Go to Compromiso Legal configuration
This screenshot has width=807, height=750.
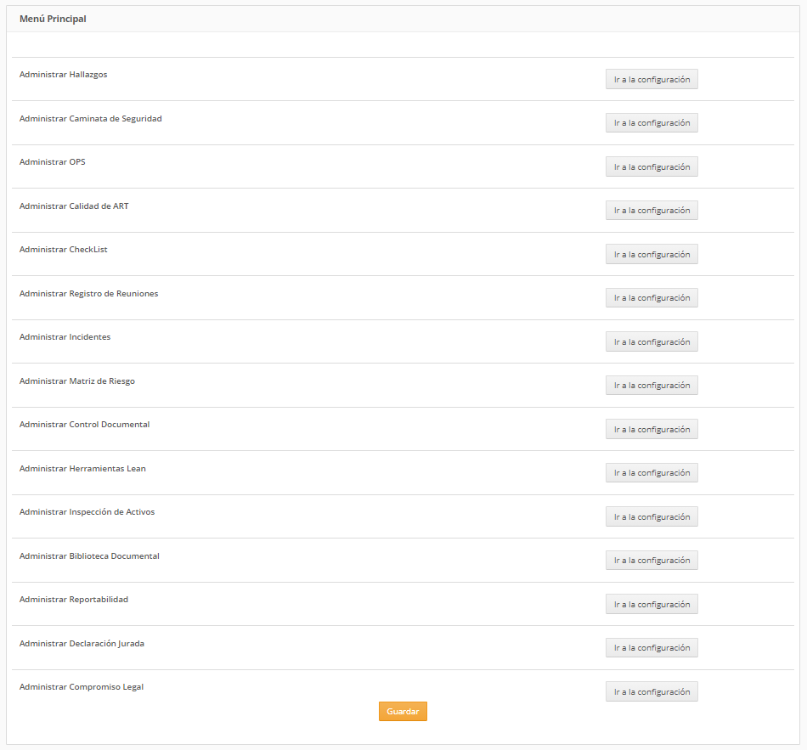[x=652, y=691]
